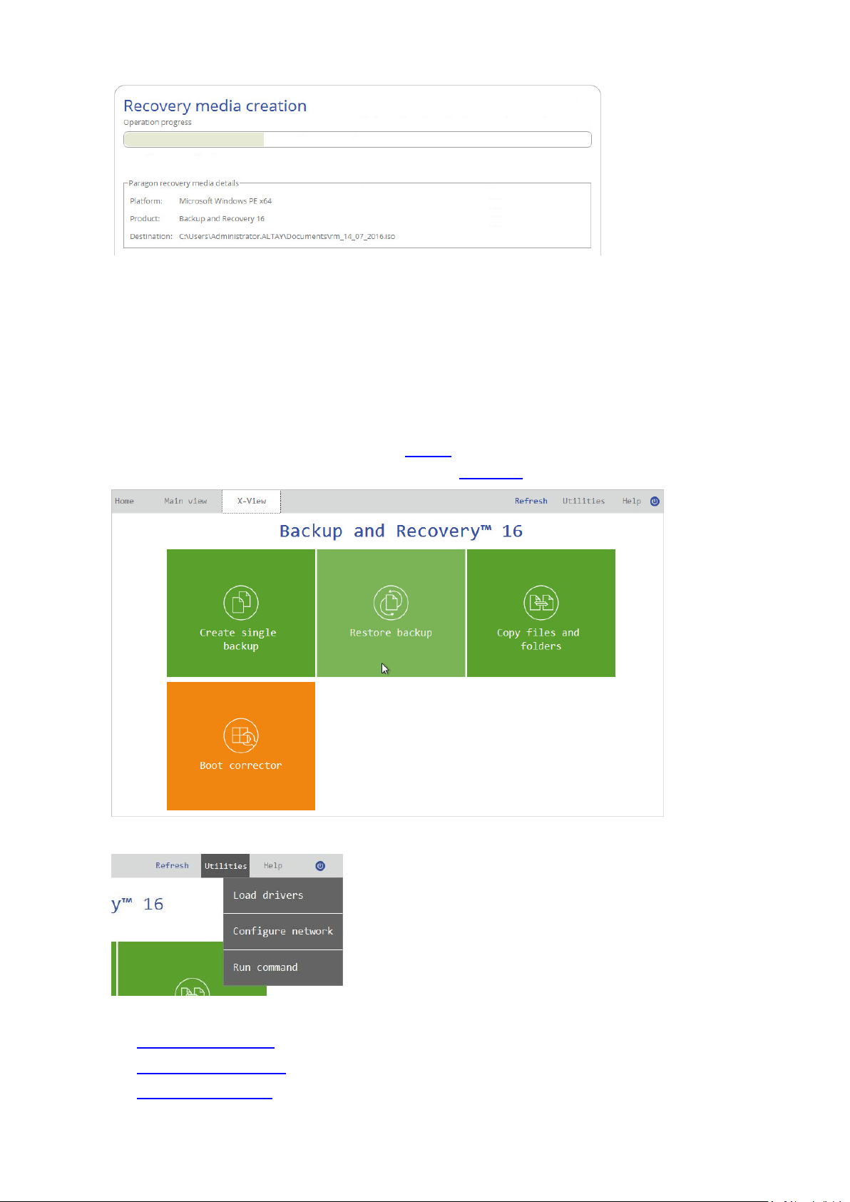Choose Configure network from Utilities menu

(283, 932)
